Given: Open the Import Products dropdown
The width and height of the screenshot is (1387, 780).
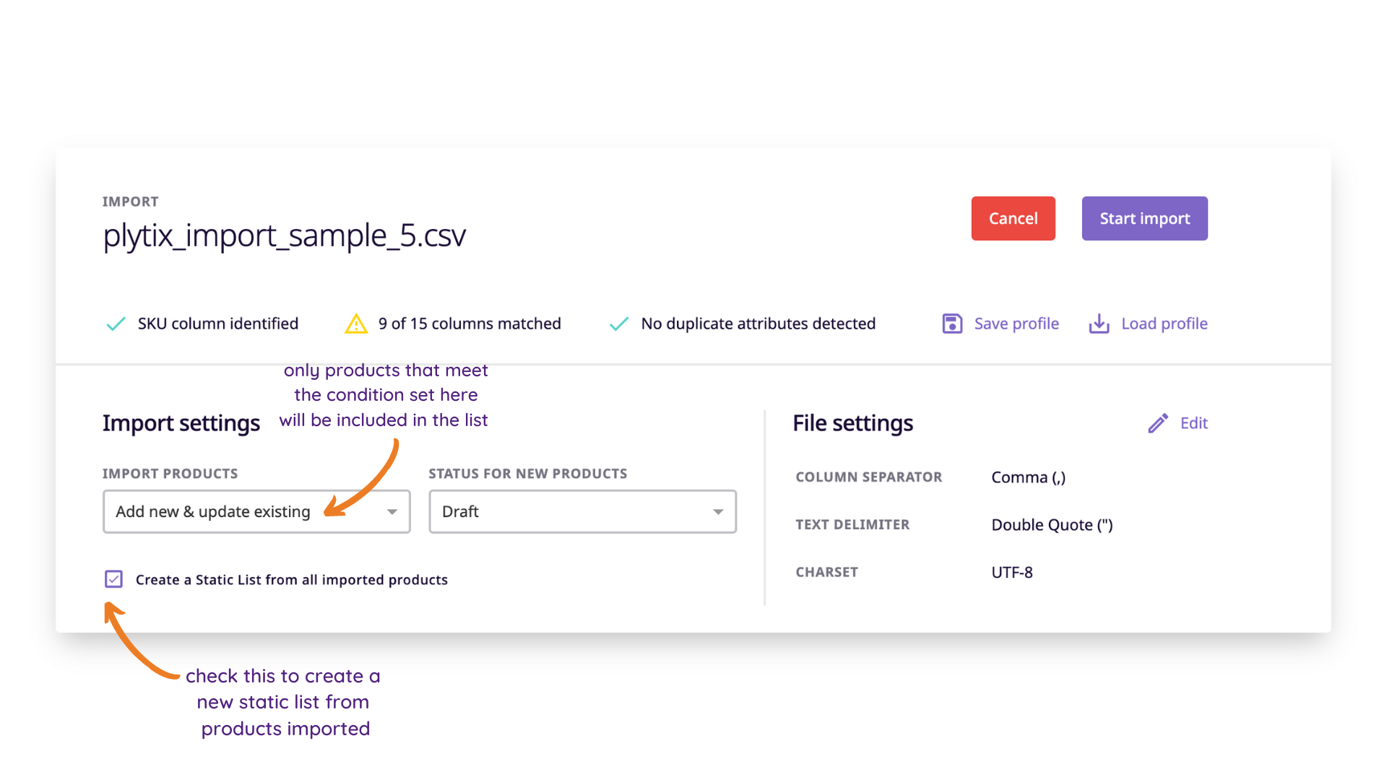Looking at the screenshot, I should (256, 511).
